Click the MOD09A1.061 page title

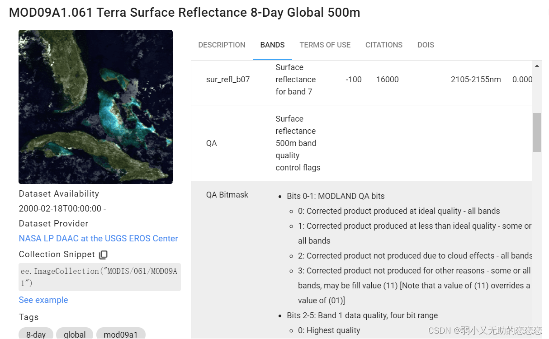pos(185,12)
